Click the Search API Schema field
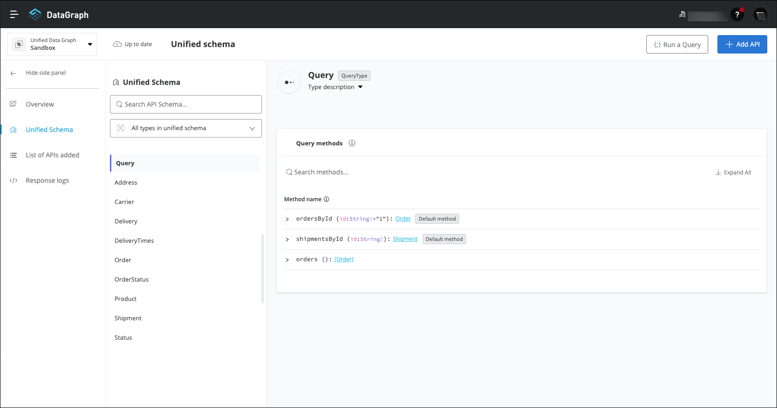This screenshot has height=408, width=777. pos(186,104)
